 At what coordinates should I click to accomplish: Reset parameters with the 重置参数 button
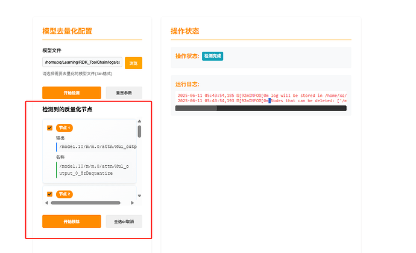pos(124,93)
